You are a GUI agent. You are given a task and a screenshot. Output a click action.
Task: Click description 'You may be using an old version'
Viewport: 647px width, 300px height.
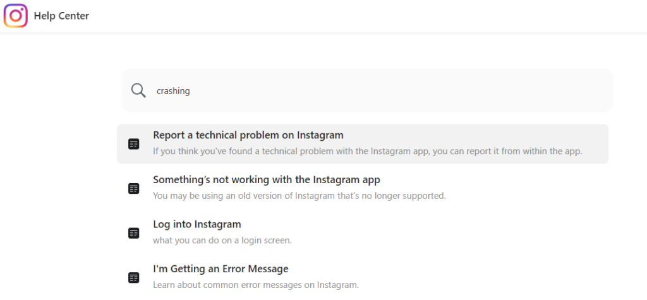tap(299, 196)
